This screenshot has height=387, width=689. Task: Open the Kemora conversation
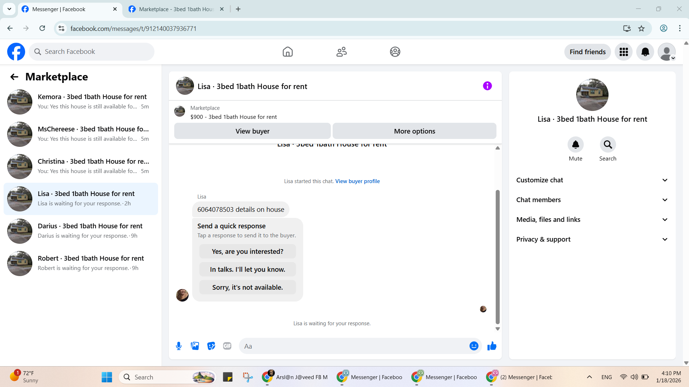pos(81,102)
